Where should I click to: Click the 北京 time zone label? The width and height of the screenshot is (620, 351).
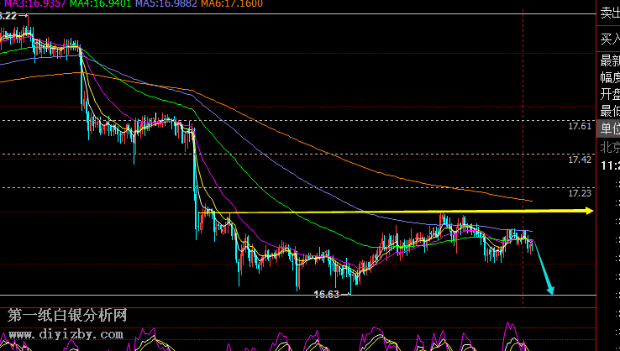click(609, 146)
